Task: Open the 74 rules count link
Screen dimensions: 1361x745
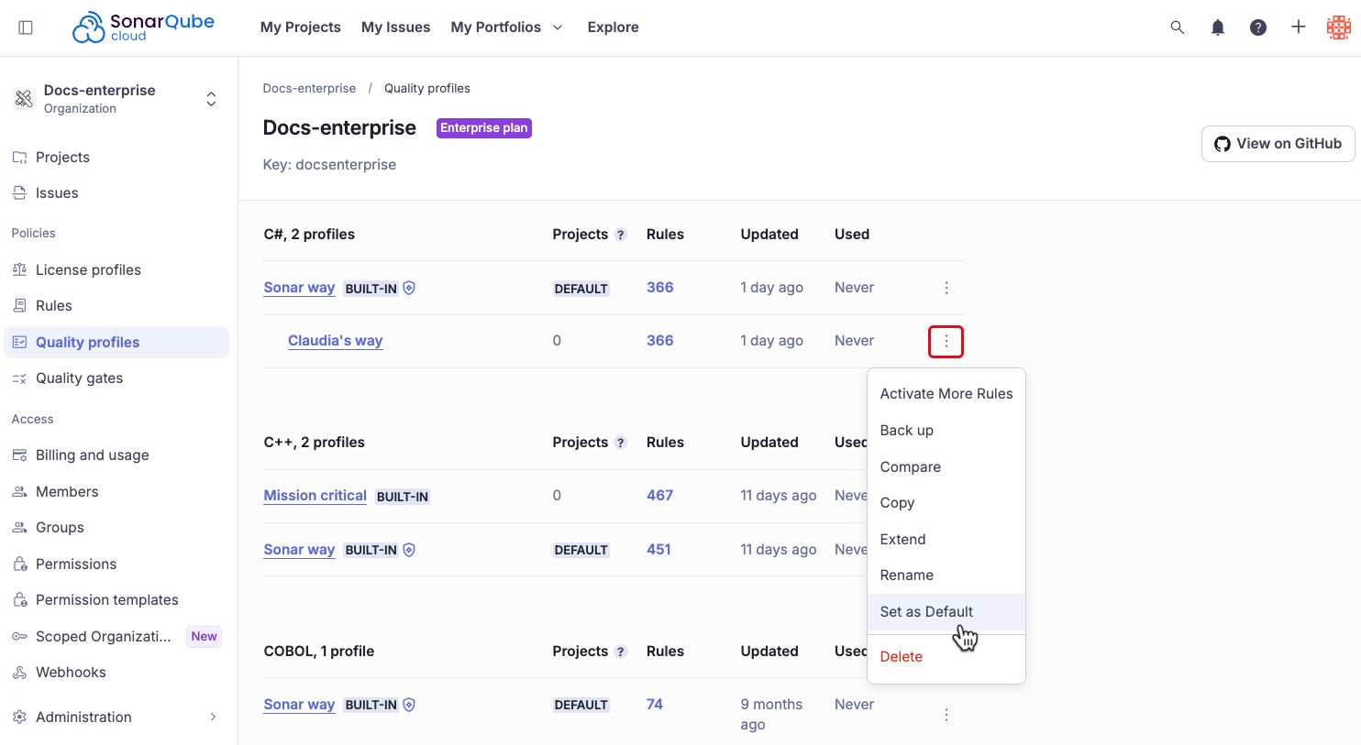Action: (655, 705)
